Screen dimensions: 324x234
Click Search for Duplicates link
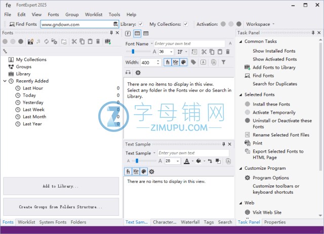point(275,84)
